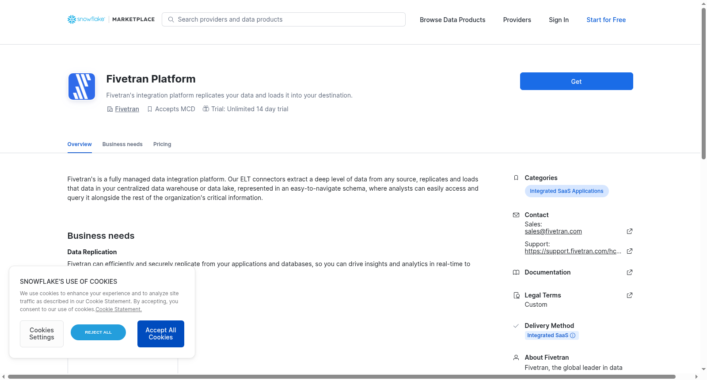
Task: Click the Custom legal terms value
Action: pyautogui.click(x=536, y=305)
